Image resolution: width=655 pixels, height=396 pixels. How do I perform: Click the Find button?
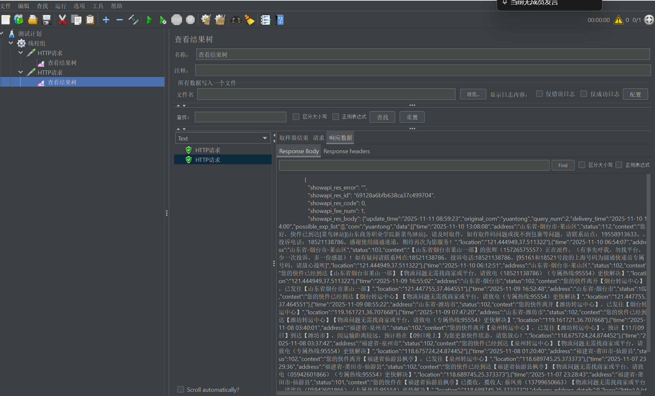(x=563, y=165)
